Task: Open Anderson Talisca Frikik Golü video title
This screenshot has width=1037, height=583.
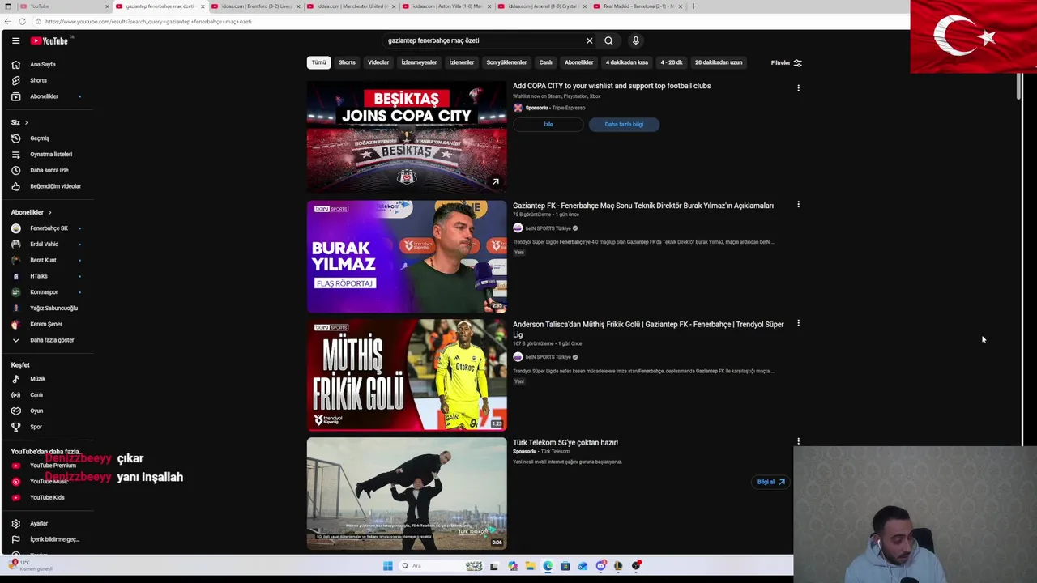Action: click(648, 330)
